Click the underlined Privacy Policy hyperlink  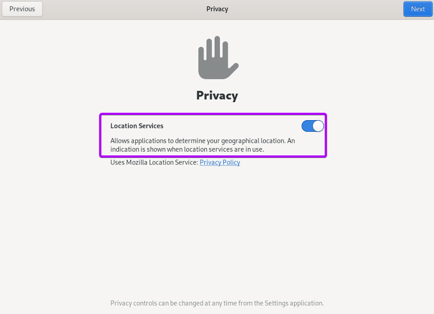tap(220, 162)
